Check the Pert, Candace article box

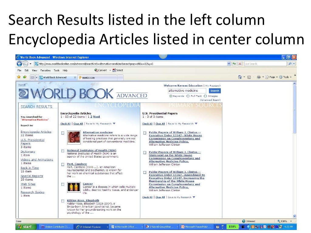(x=63, y=164)
